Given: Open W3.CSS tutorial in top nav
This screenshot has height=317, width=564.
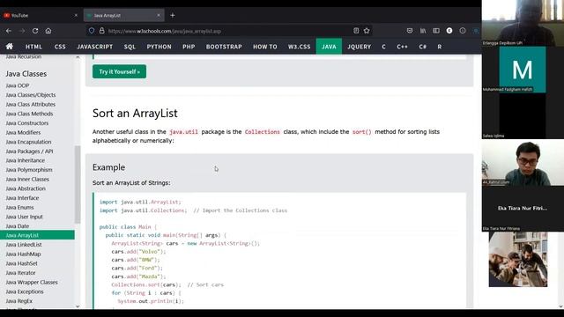Looking at the screenshot, I should pyautogui.click(x=300, y=47).
